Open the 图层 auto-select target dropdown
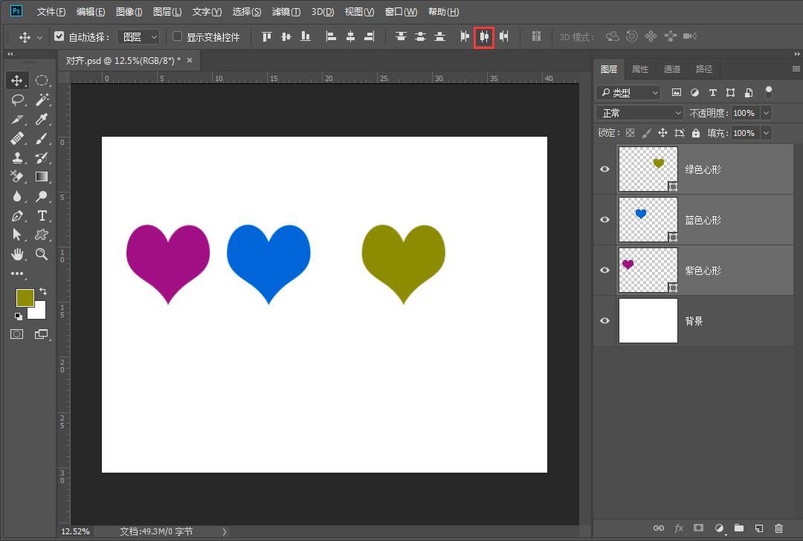Image resolution: width=803 pixels, height=541 pixels. [x=139, y=36]
